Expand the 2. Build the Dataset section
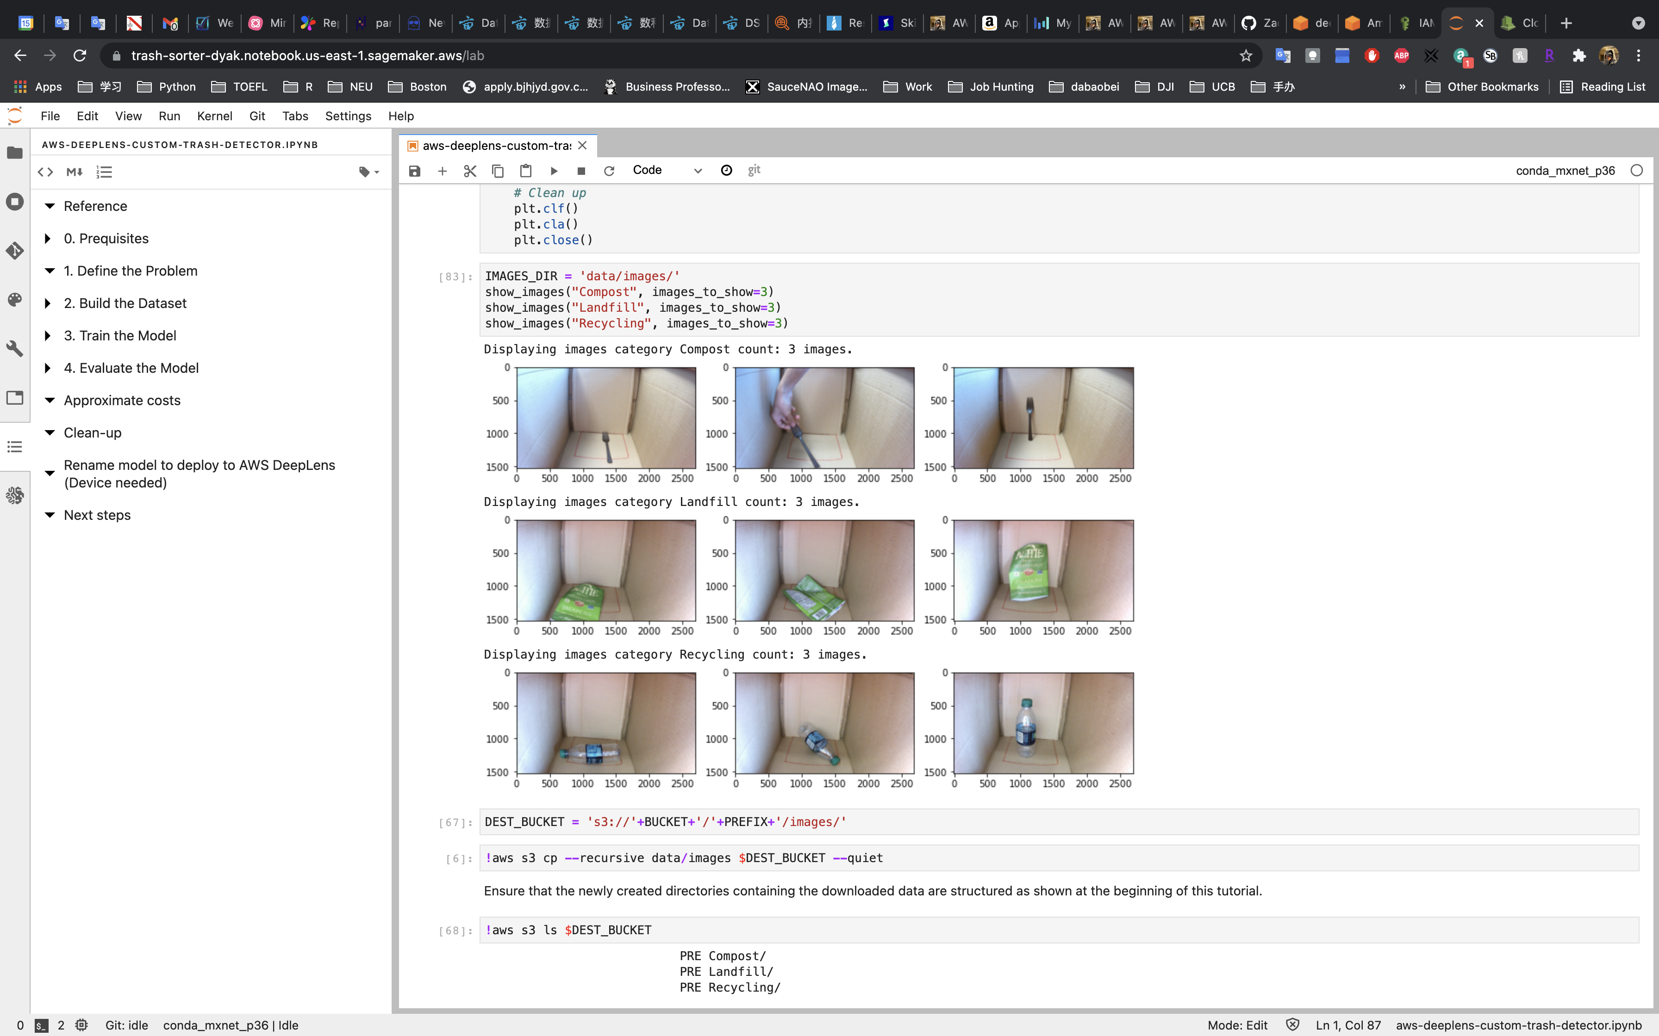Image resolution: width=1659 pixels, height=1036 pixels. pos(47,303)
